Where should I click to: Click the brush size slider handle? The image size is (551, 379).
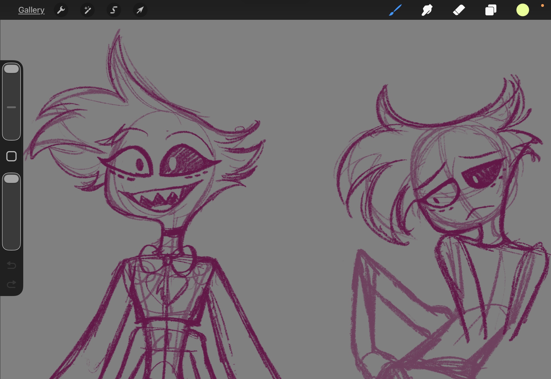click(x=11, y=69)
